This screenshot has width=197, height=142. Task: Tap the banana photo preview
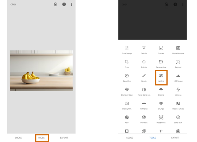pyautogui.click(x=41, y=71)
